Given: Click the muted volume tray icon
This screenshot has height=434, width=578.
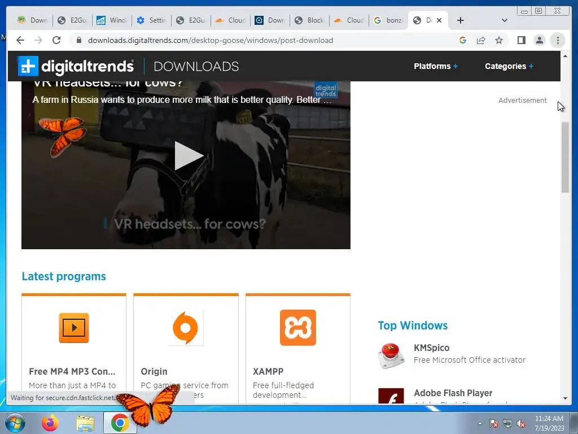Looking at the screenshot, I should pos(521,424).
